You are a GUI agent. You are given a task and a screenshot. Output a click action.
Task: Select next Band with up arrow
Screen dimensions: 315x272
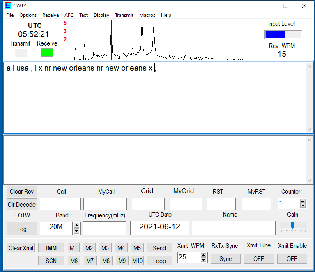(x=76, y=225)
